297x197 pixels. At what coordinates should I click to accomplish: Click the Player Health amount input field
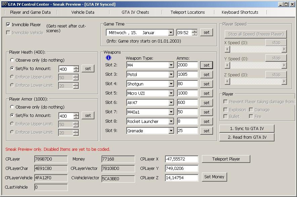pyautogui.click(x=66, y=69)
